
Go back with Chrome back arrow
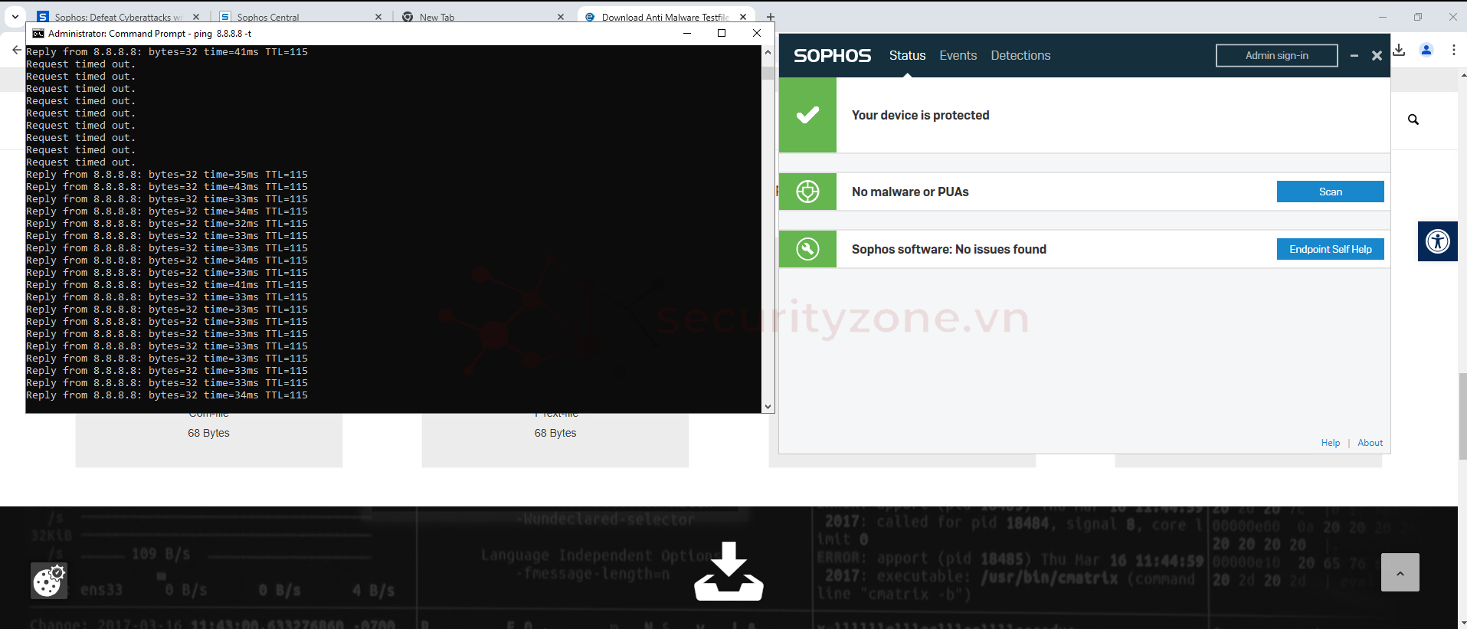(x=17, y=50)
